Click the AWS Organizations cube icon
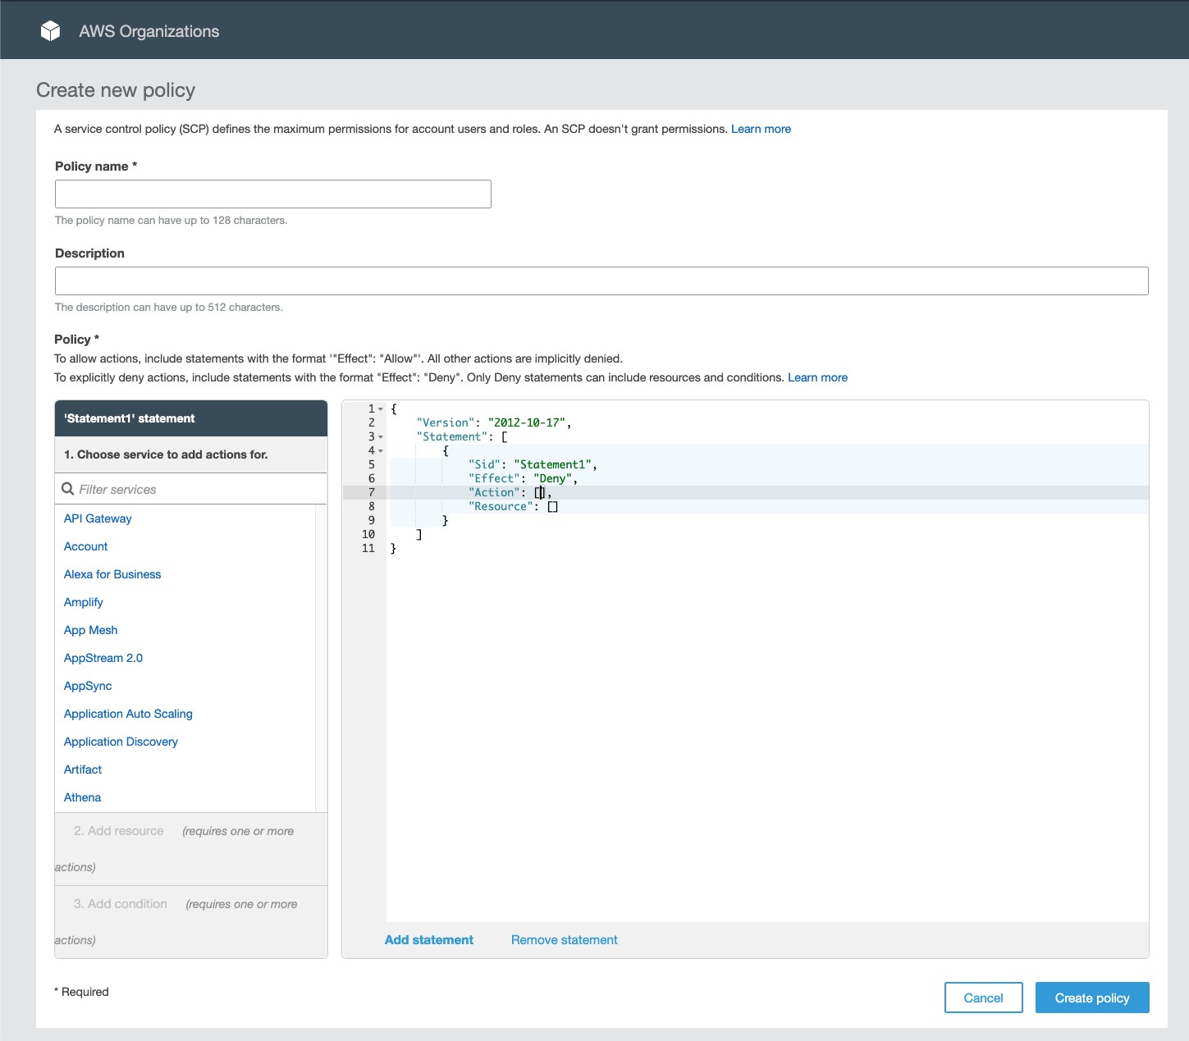This screenshot has height=1041, width=1189. 51,30
